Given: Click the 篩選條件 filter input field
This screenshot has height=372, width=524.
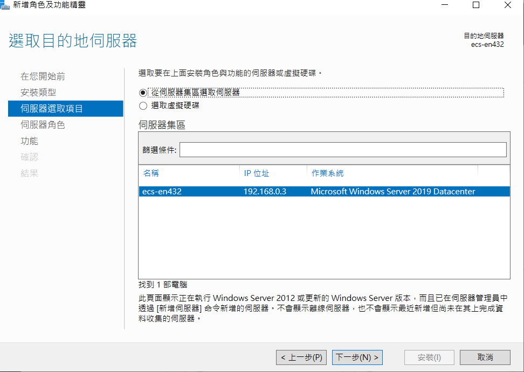Looking at the screenshot, I should pos(343,150).
